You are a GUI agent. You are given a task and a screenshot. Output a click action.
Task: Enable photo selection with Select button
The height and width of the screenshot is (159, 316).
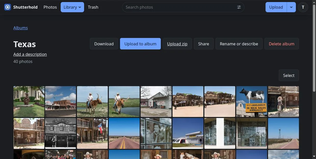pos(289,75)
